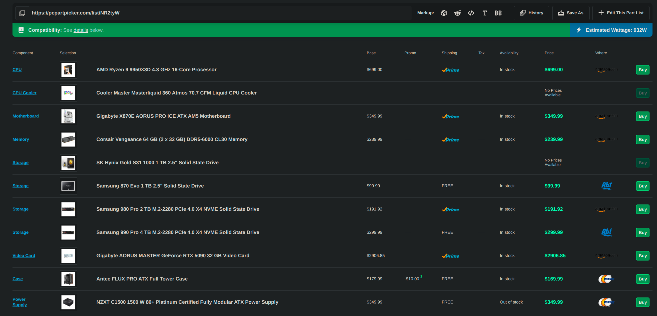Click the $169.99 price for Antec case
Screen dimensions: 657x316
pos(554,279)
